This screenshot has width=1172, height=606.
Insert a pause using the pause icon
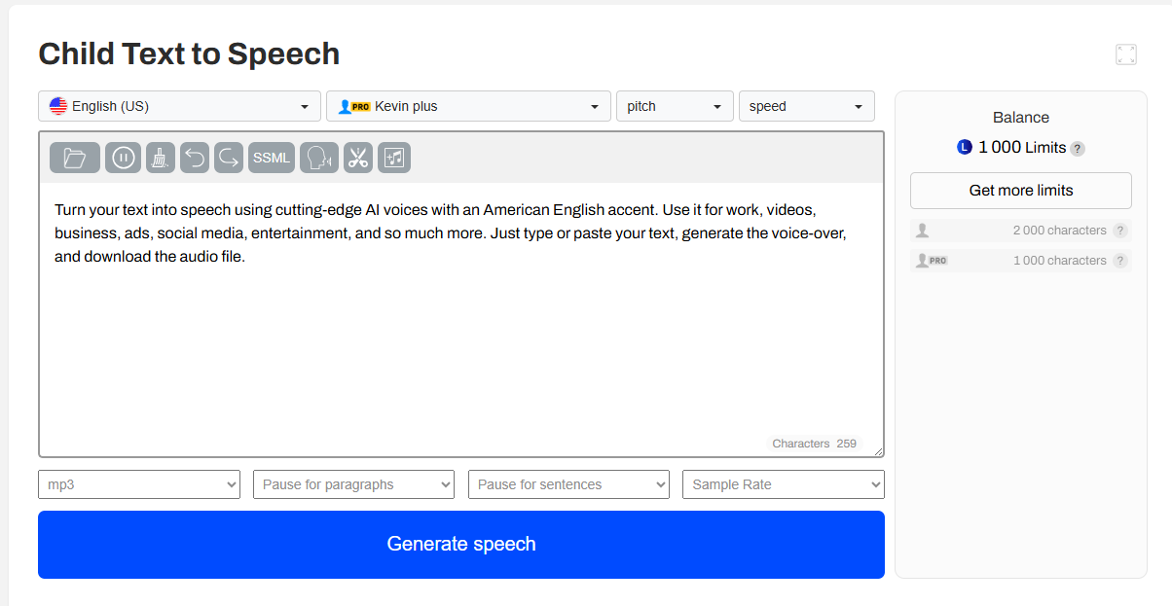click(x=123, y=158)
